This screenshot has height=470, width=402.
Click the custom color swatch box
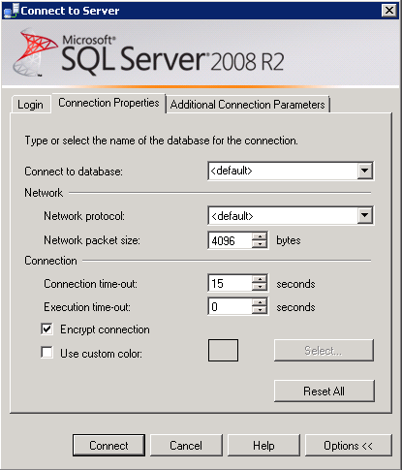223,350
